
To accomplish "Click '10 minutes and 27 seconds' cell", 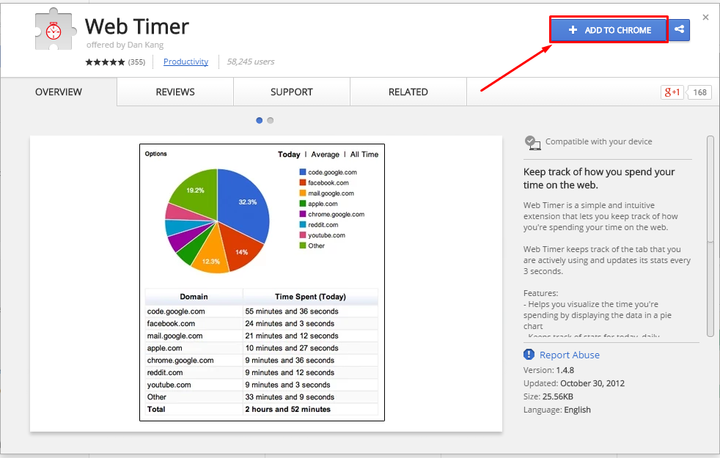I will (x=310, y=348).
